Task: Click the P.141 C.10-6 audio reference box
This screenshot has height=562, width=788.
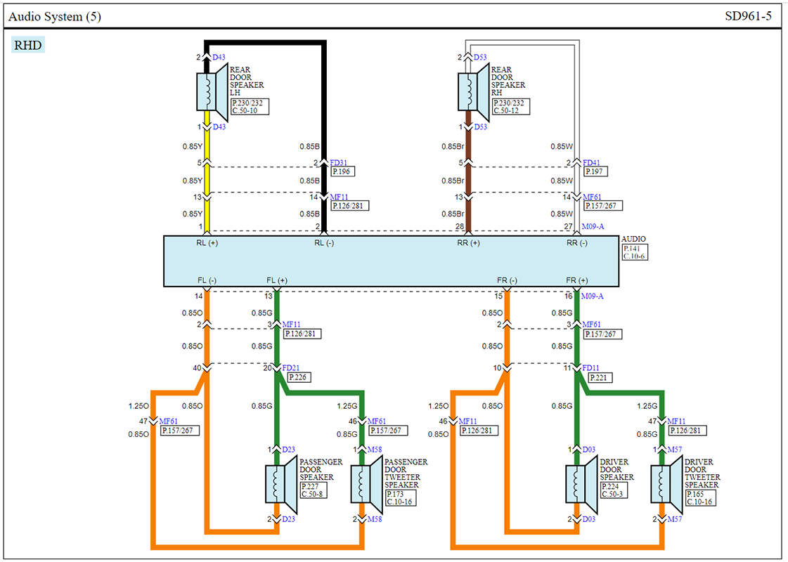Action: click(635, 252)
